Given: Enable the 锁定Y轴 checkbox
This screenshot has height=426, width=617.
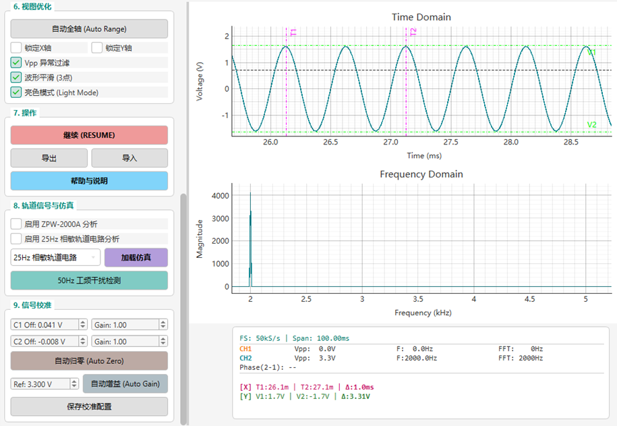Looking at the screenshot, I should coord(97,48).
